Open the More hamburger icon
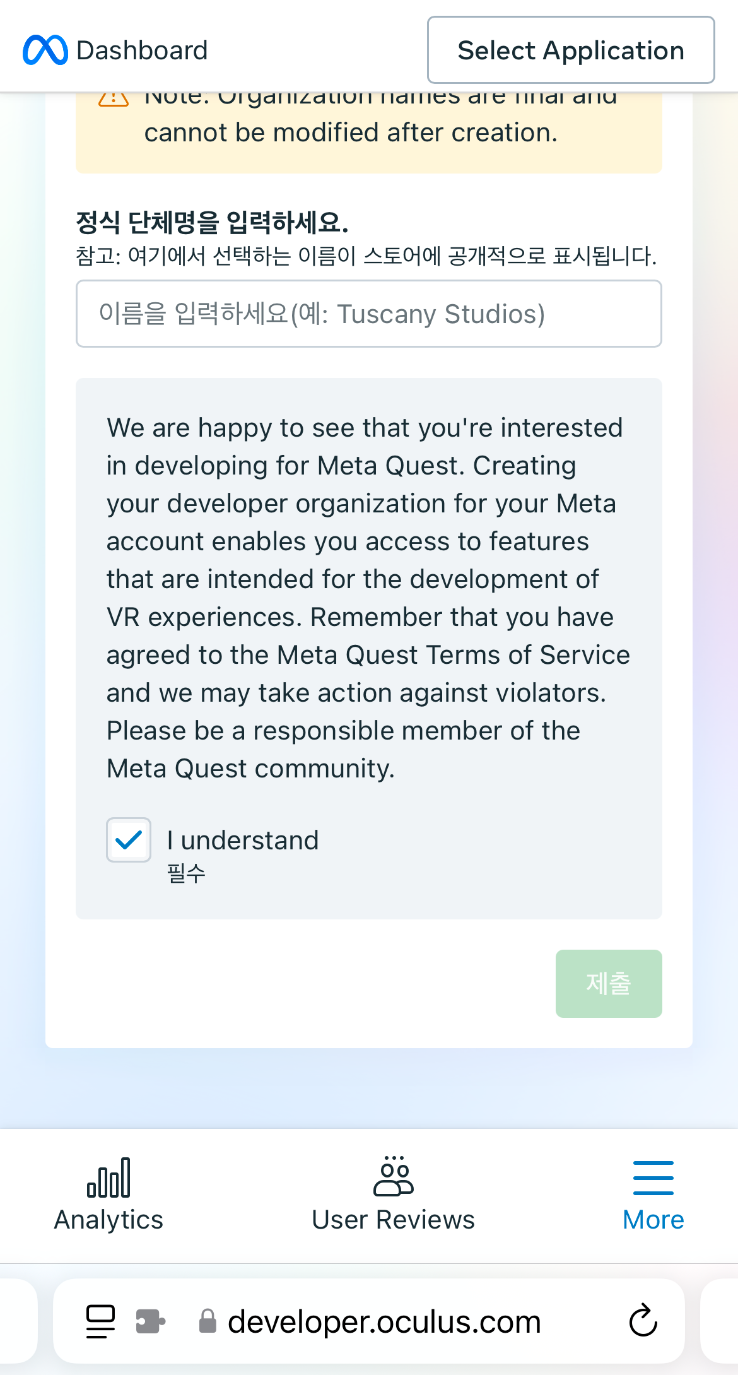 pyautogui.click(x=653, y=1177)
